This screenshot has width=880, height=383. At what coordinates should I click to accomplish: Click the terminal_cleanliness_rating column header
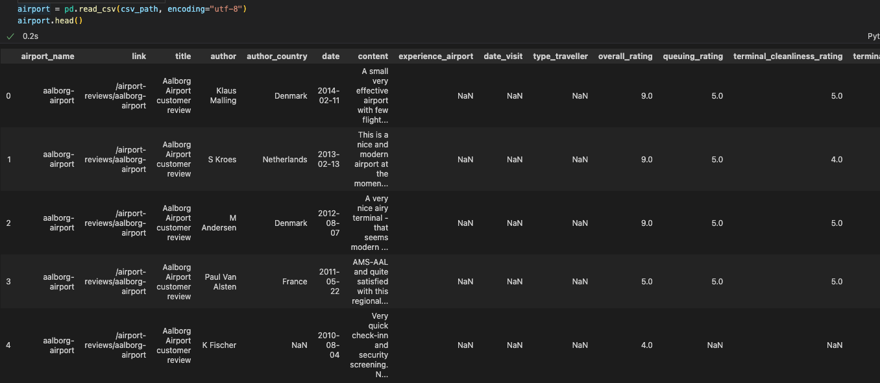(787, 56)
